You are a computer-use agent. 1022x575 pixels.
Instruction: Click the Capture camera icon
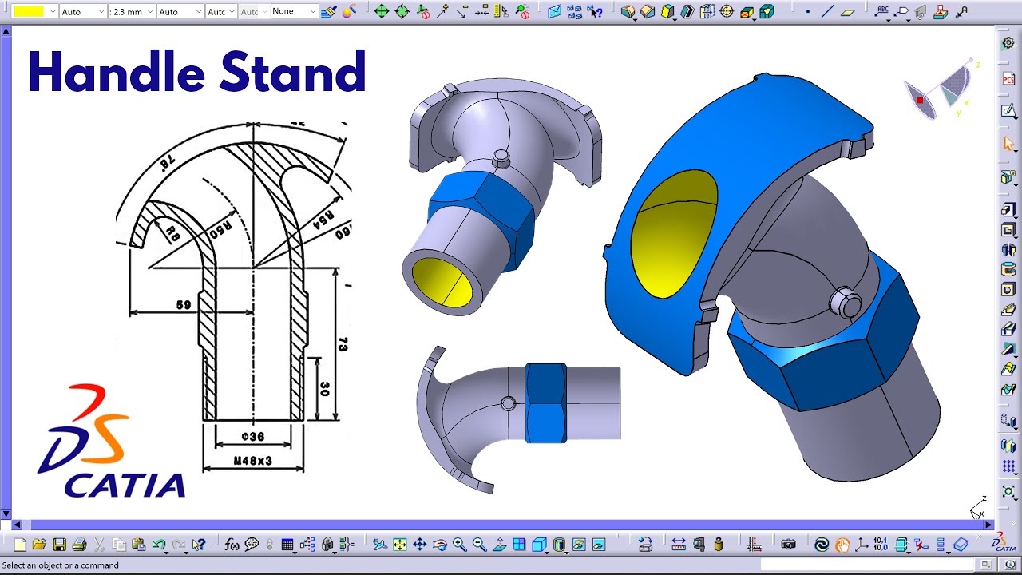coord(789,545)
